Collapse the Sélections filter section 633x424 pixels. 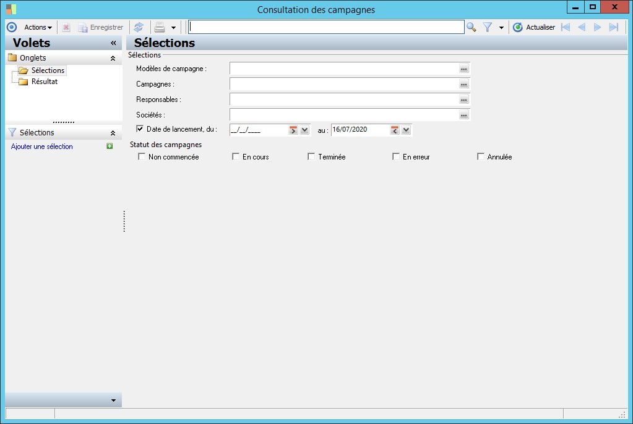point(113,133)
